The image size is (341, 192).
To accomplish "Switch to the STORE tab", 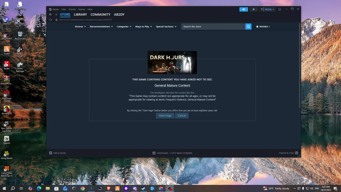I will [x=65, y=14].
